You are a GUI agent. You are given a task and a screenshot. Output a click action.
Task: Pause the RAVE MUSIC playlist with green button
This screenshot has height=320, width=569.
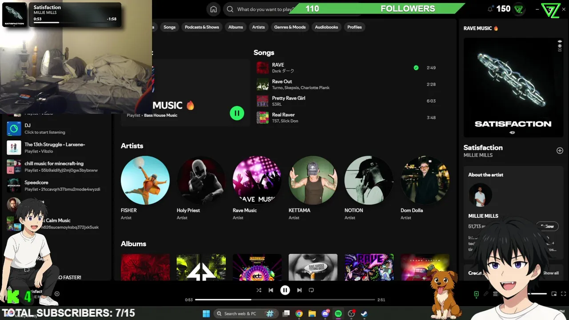pos(237,113)
